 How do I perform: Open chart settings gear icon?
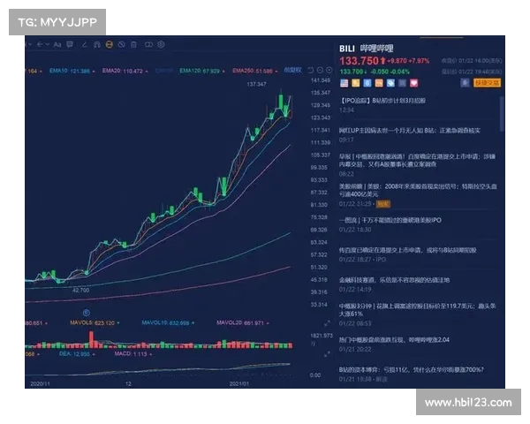[x=162, y=44]
